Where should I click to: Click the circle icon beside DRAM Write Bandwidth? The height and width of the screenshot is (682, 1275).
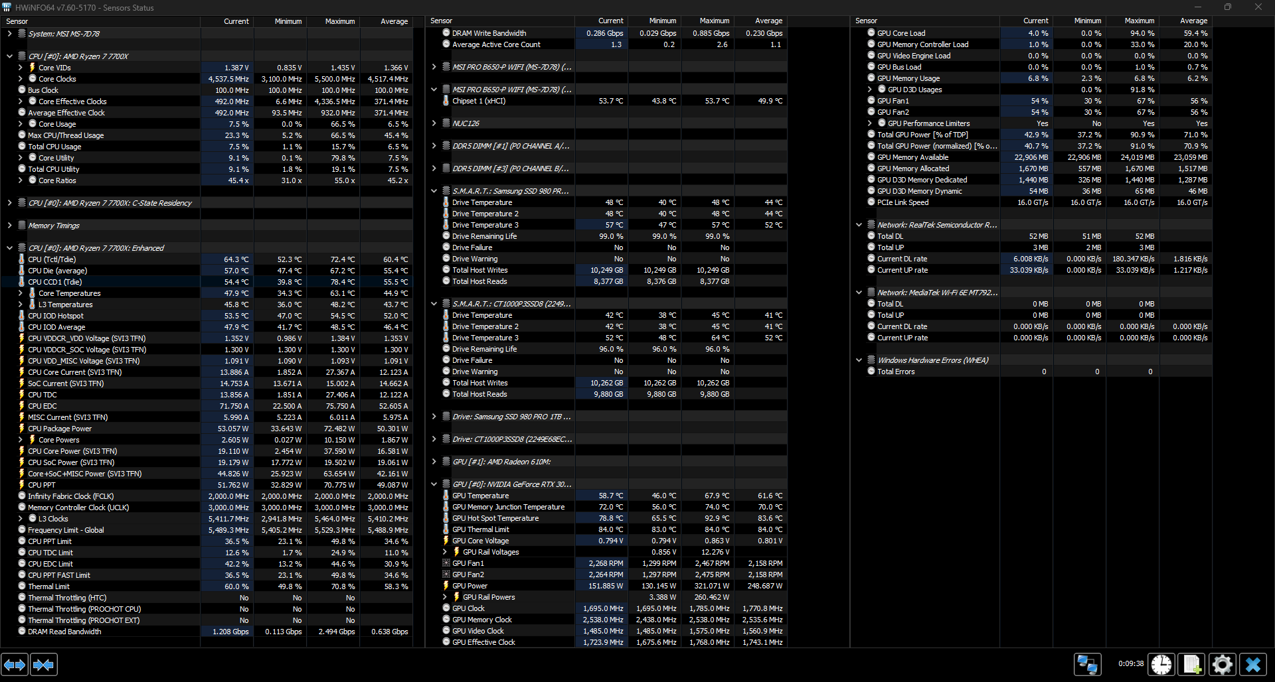[x=446, y=33]
